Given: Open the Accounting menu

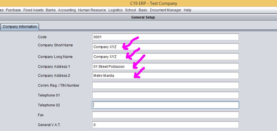Looking at the screenshot, I should pos(67,10).
